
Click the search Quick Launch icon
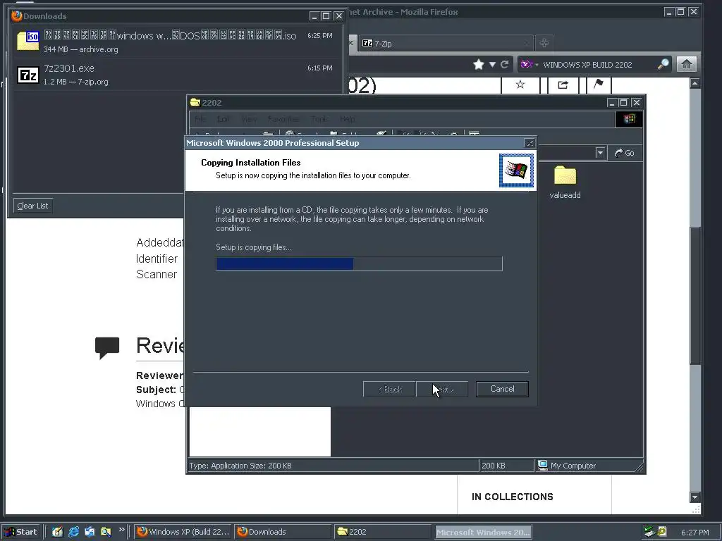click(106, 532)
